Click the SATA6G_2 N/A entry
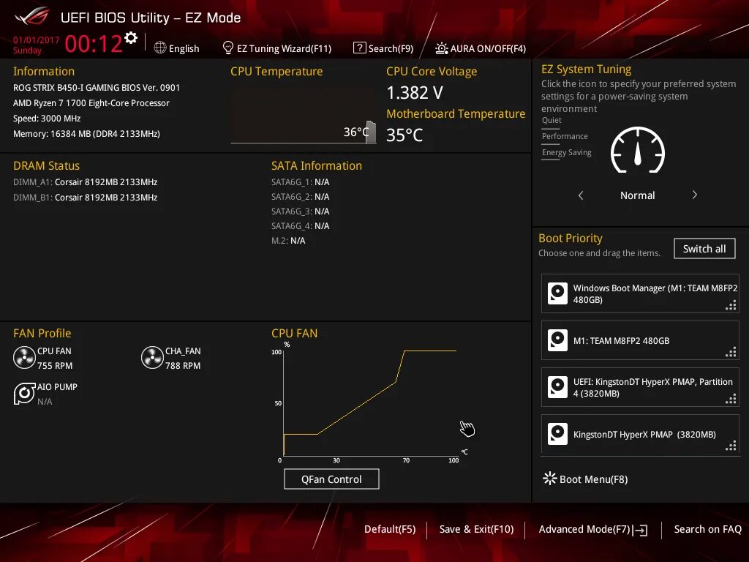This screenshot has width=749, height=562. coord(301,196)
